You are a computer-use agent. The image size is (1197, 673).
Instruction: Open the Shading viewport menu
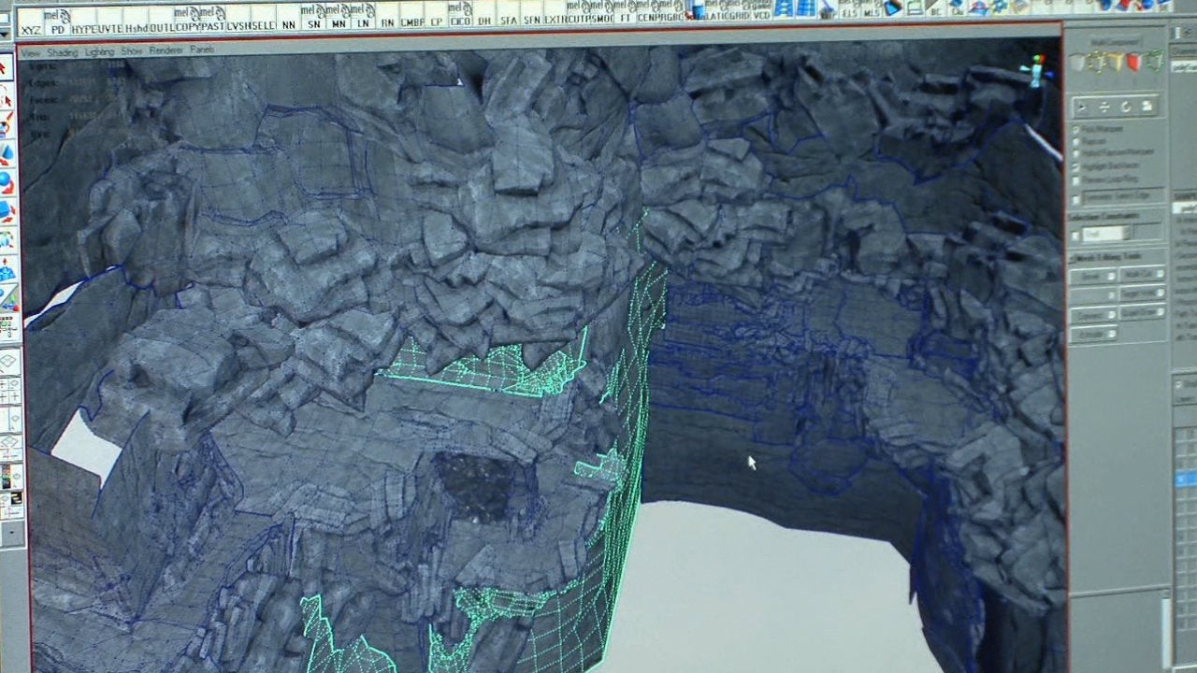(63, 52)
